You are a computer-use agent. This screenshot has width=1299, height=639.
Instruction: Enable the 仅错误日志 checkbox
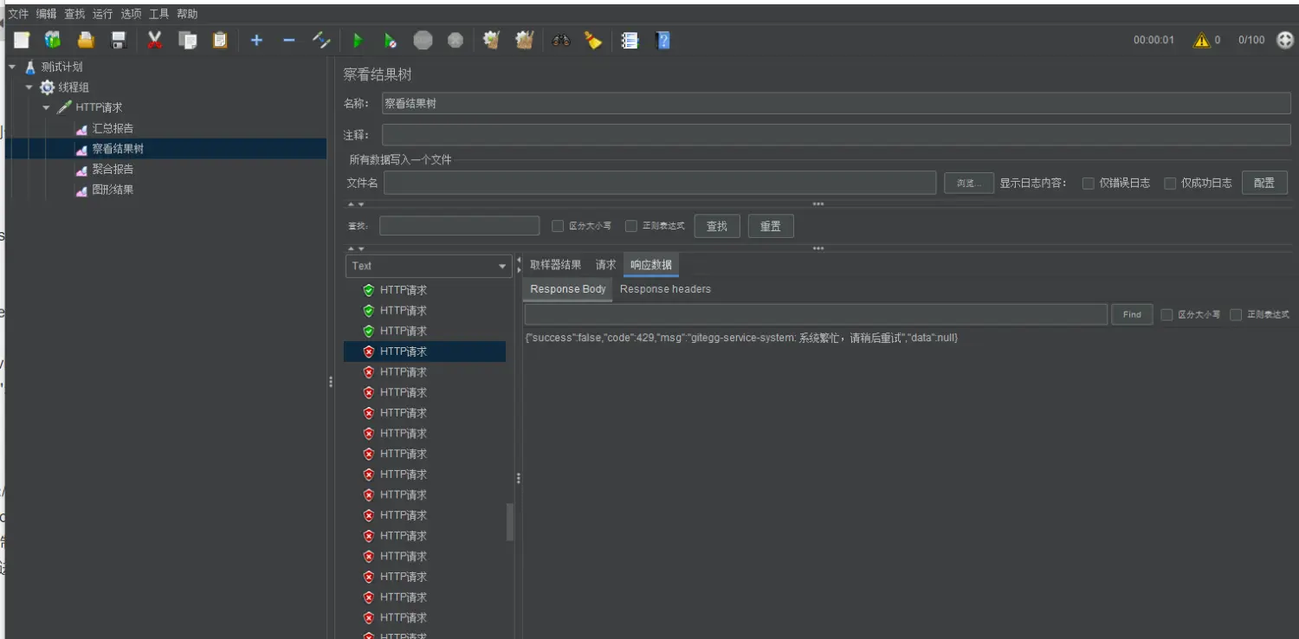point(1089,184)
